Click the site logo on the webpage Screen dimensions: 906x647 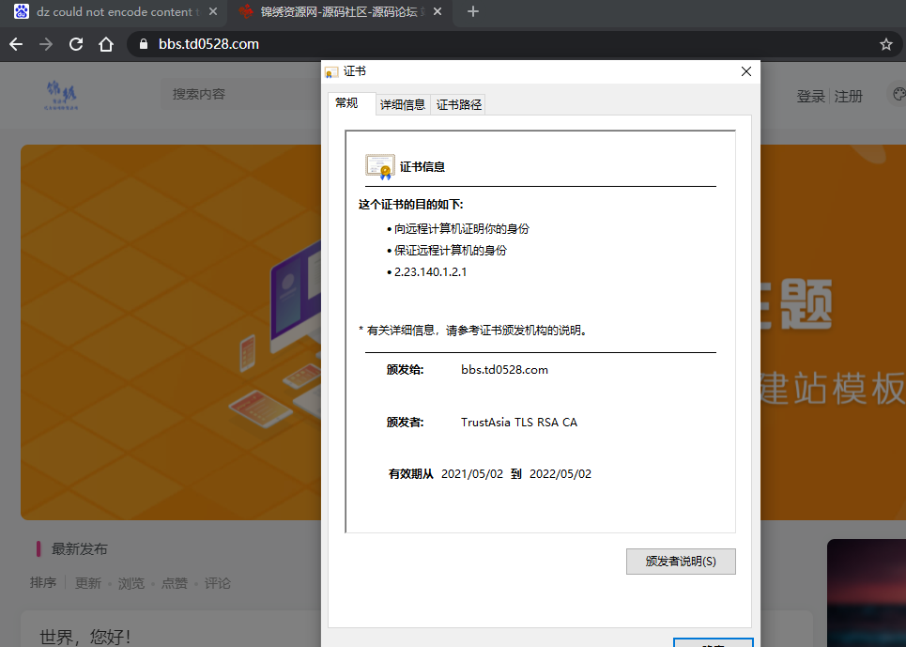[x=62, y=96]
